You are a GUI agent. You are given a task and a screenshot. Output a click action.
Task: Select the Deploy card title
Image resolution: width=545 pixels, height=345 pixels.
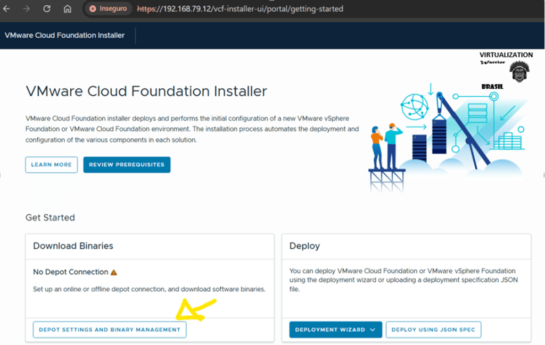coord(304,246)
